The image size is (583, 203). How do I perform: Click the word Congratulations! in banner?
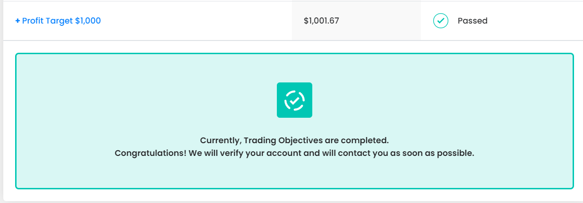[x=150, y=154]
